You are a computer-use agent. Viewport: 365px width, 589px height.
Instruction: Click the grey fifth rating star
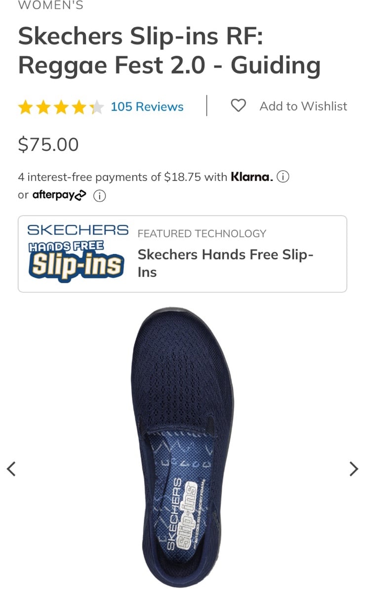point(96,107)
